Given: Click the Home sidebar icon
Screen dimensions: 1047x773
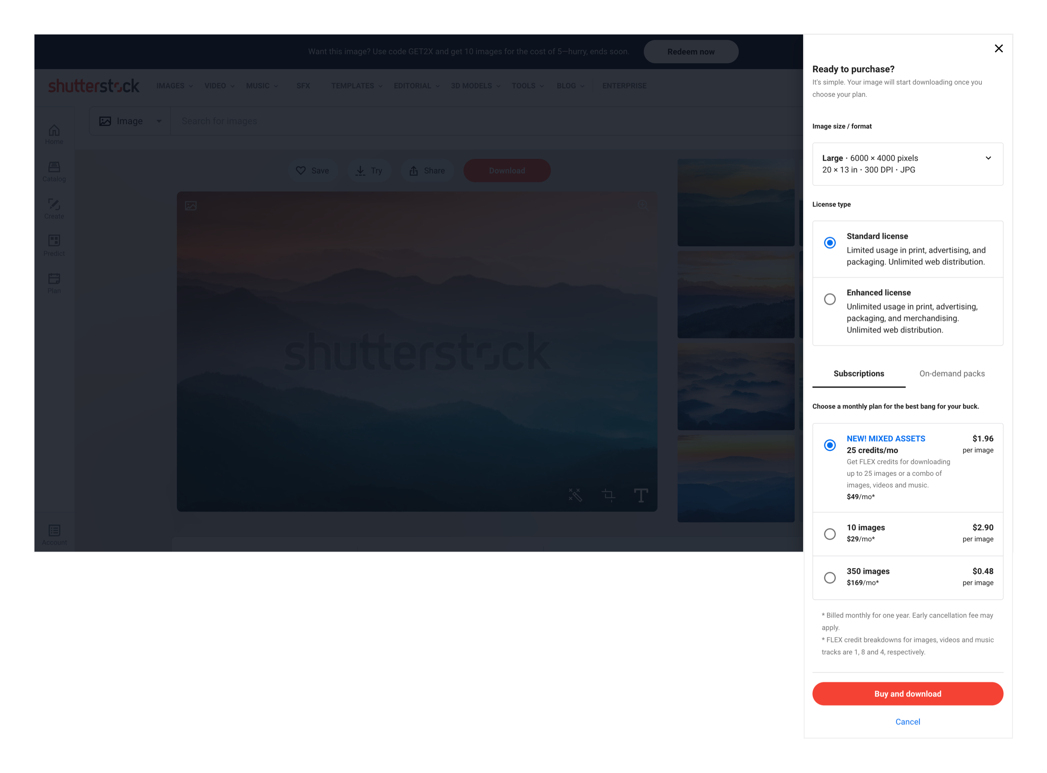Looking at the screenshot, I should point(54,134).
